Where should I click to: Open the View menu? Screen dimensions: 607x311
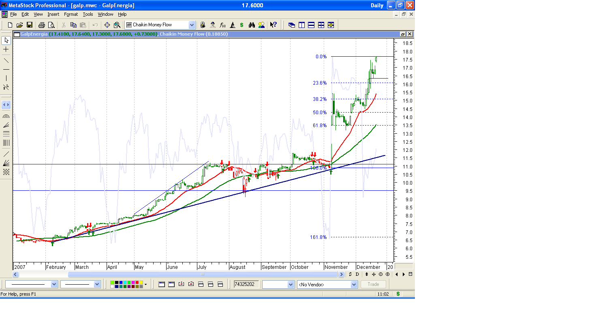pyautogui.click(x=38, y=14)
